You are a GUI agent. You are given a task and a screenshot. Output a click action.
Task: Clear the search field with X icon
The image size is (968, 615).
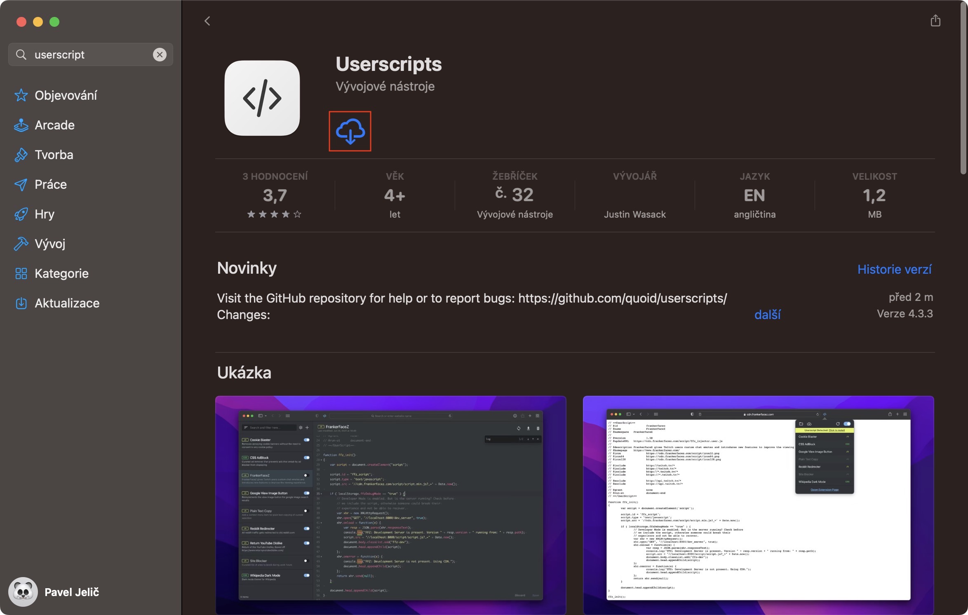pyautogui.click(x=160, y=54)
